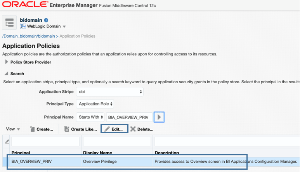The width and height of the screenshot is (300, 172).
Task: Click the Principal column filter field
Action: click(x=45, y=141)
